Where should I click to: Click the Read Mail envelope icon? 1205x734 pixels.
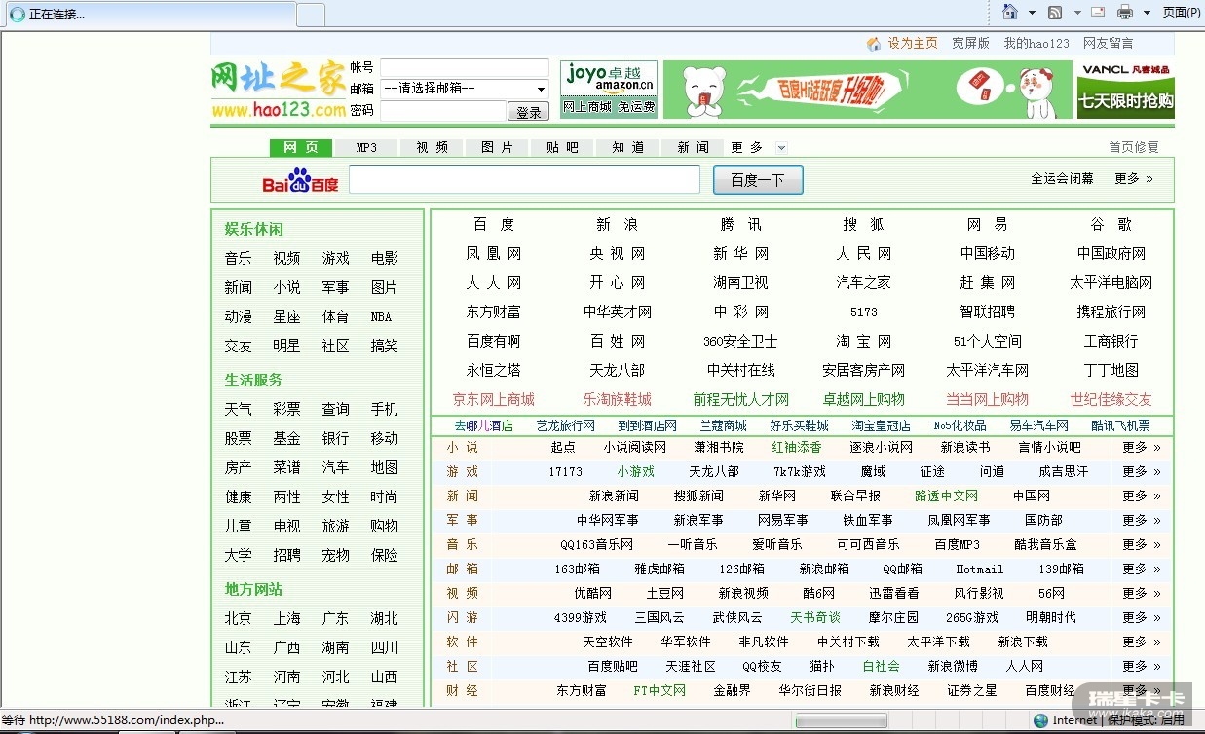tap(1098, 12)
